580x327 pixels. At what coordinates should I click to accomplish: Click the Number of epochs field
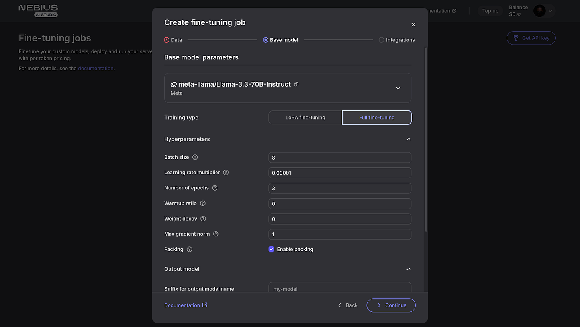click(x=340, y=188)
